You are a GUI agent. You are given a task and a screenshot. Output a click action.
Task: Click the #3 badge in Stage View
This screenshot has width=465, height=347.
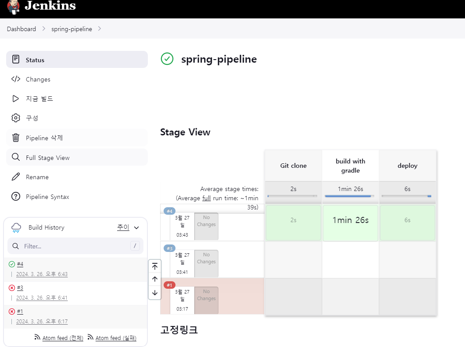(170, 248)
